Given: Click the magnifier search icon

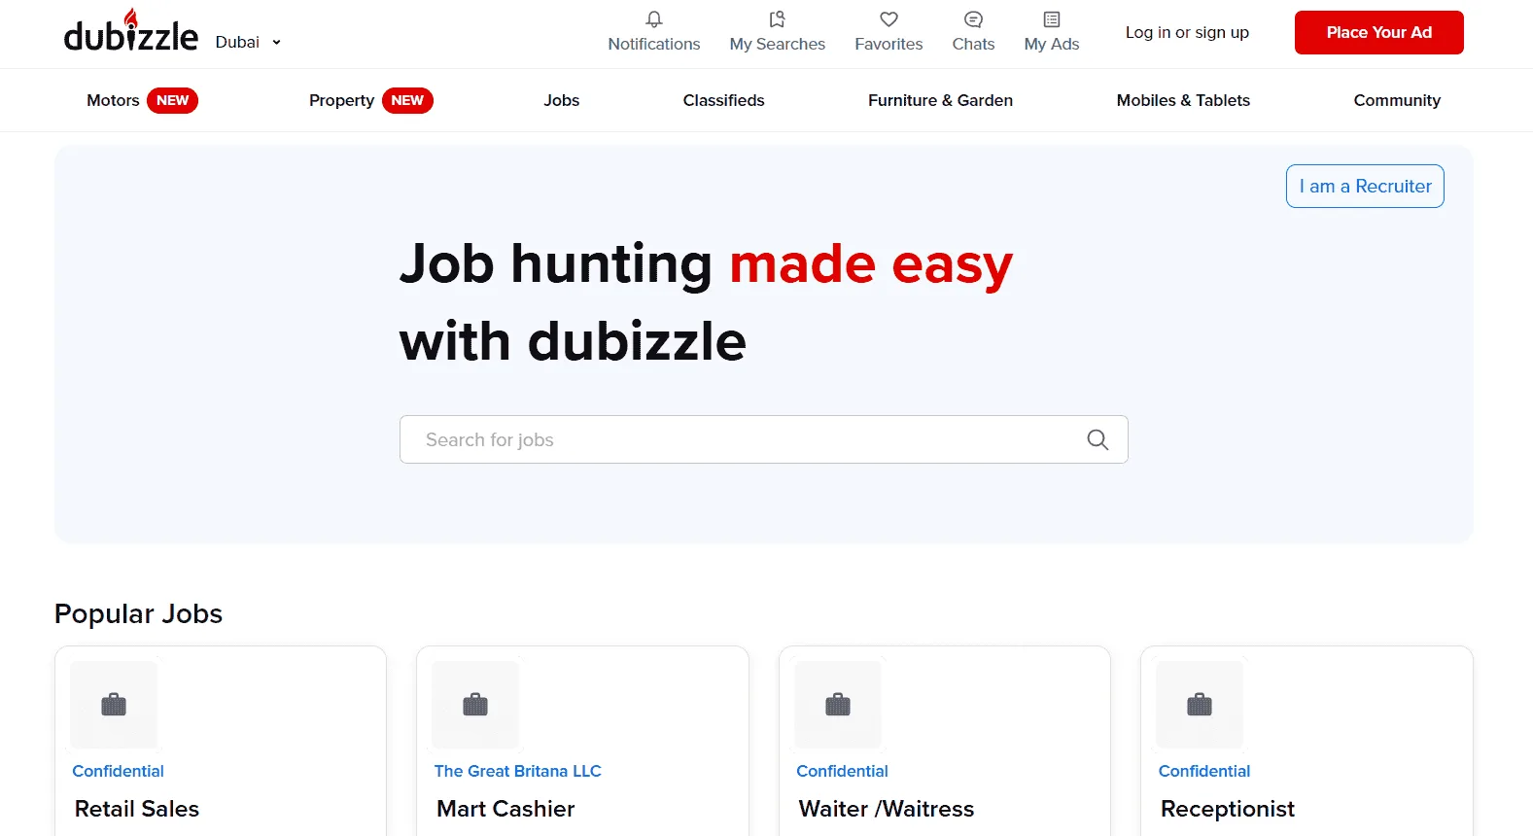Looking at the screenshot, I should tap(1097, 439).
